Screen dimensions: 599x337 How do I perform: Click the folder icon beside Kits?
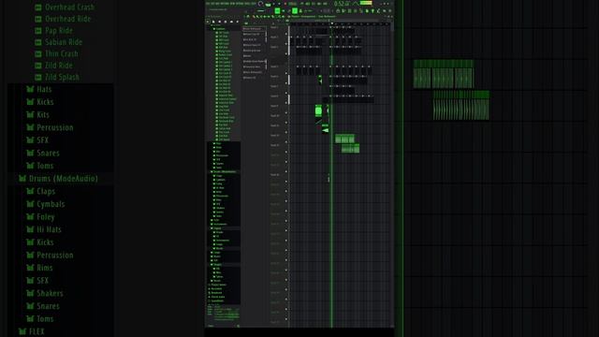pyautogui.click(x=30, y=115)
